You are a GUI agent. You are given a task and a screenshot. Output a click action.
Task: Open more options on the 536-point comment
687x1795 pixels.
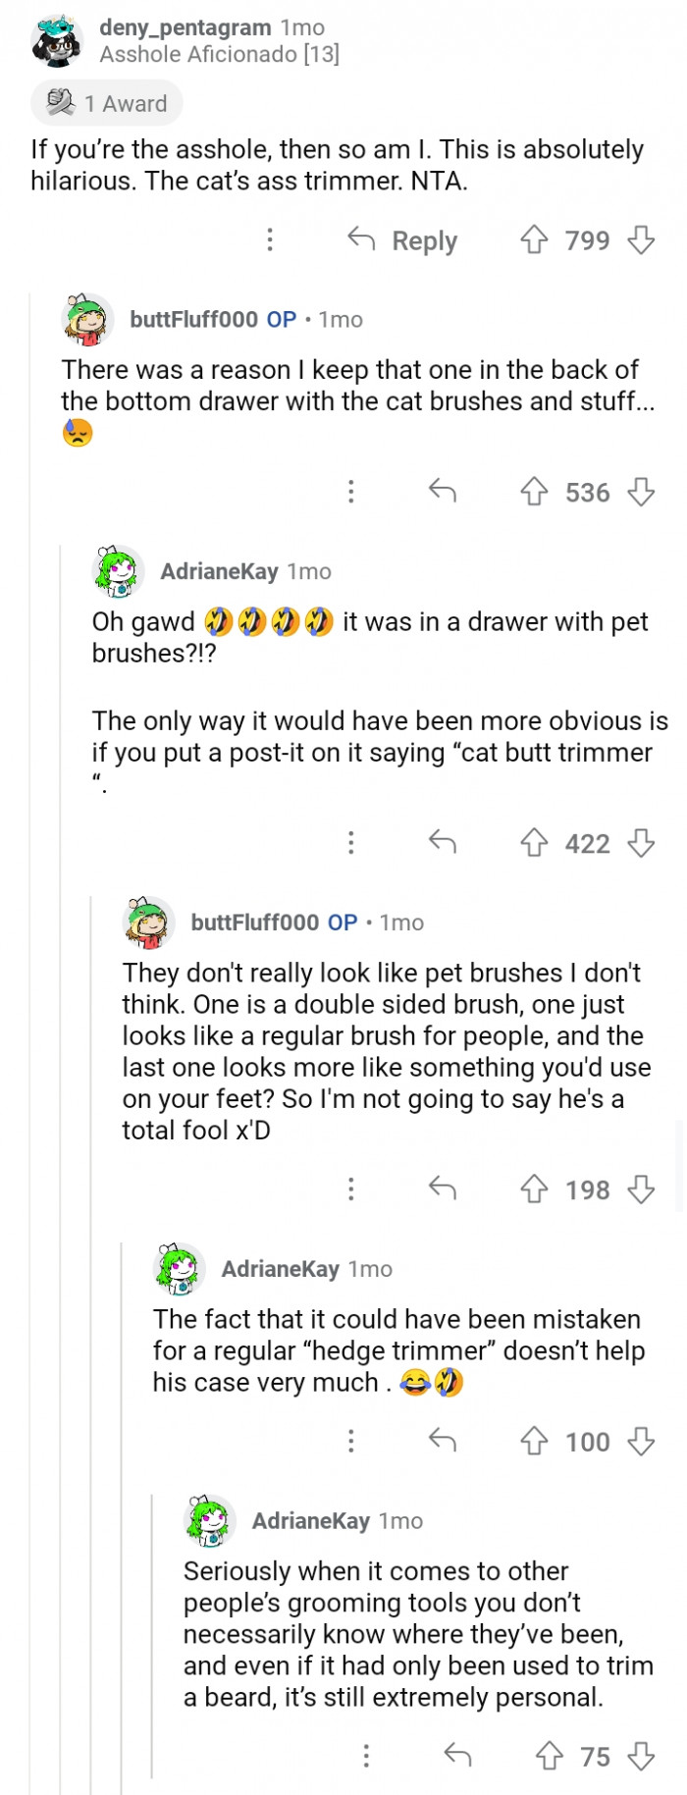point(351,492)
